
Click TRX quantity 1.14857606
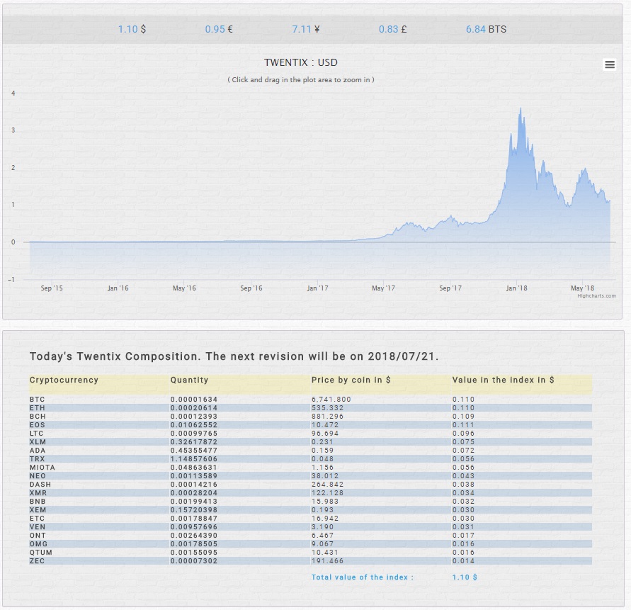[x=194, y=458]
